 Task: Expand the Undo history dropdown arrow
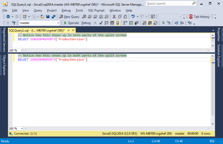click(x=138, y=17)
